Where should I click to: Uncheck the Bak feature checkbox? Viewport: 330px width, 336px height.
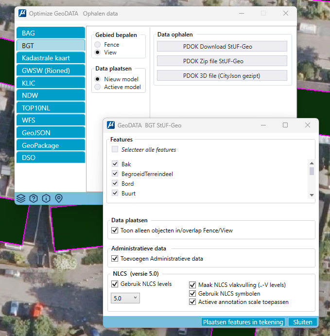(x=115, y=164)
